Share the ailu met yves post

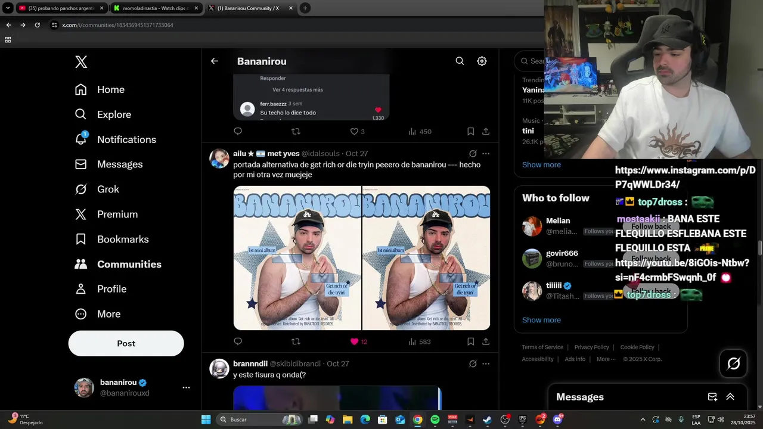coord(486,341)
